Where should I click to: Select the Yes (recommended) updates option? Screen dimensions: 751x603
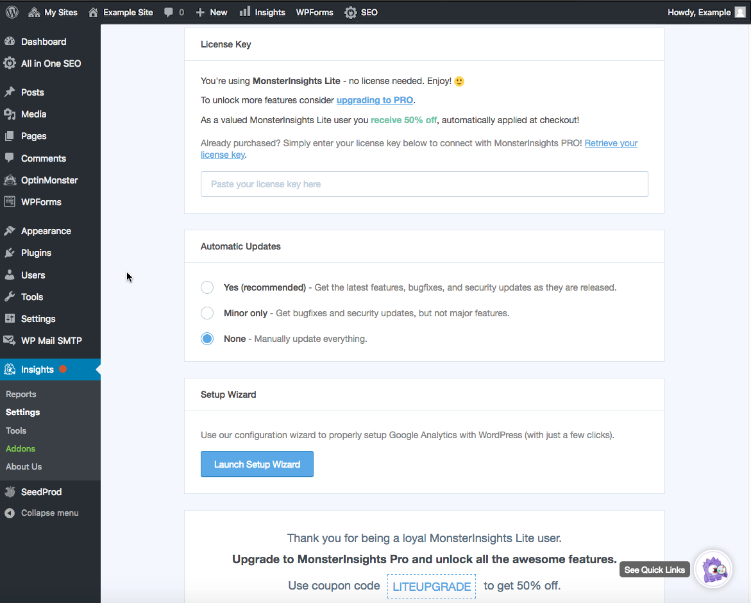coord(207,287)
